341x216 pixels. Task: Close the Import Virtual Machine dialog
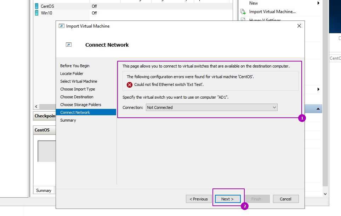(299, 26)
